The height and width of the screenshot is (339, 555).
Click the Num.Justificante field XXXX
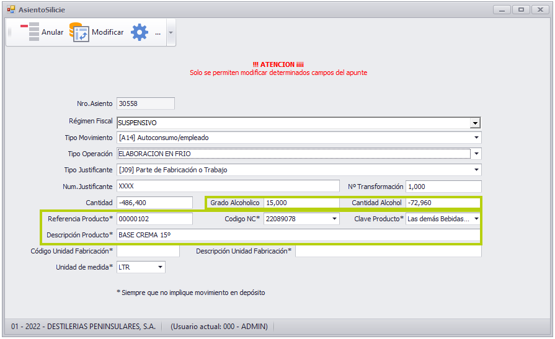pos(228,186)
